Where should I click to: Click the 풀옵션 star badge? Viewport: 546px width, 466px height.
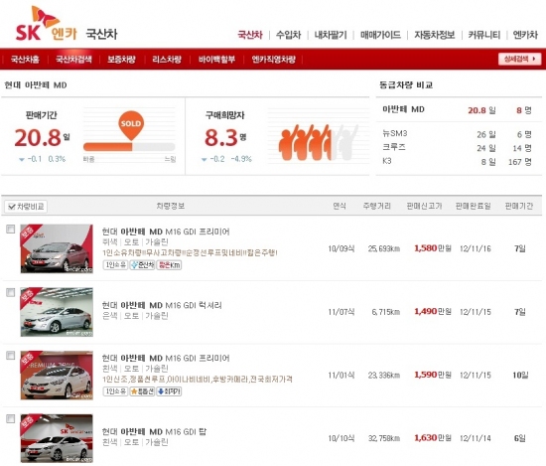142,391
